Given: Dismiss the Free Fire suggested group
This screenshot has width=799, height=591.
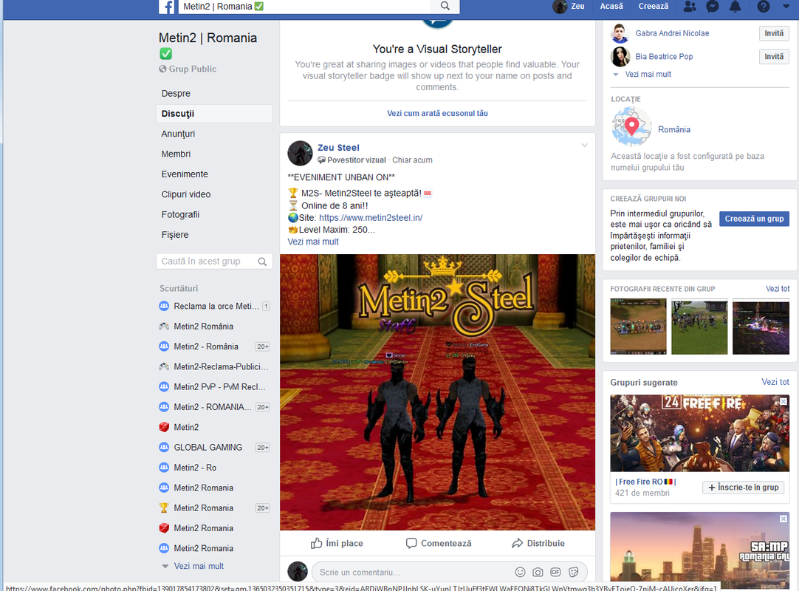Looking at the screenshot, I should pos(783,402).
